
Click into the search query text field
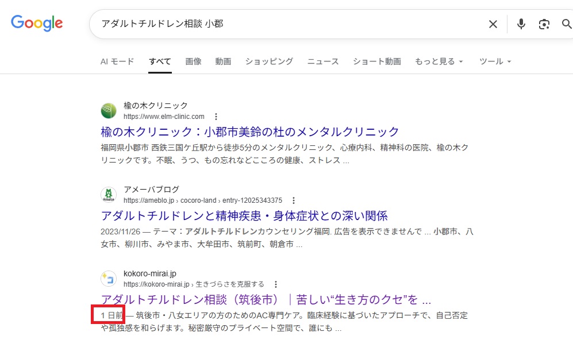(287, 24)
